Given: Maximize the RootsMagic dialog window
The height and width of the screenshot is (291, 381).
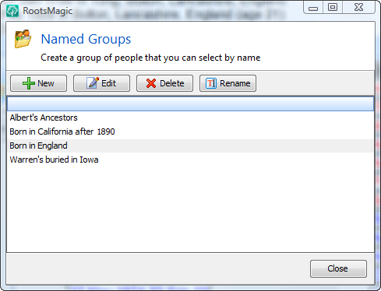Looking at the screenshot, I should click(333, 8).
